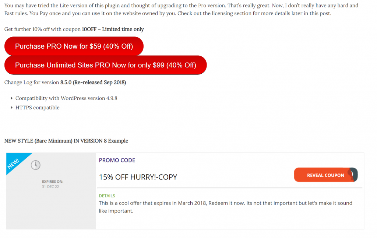Click the HTTPS compatible list item

point(37,108)
